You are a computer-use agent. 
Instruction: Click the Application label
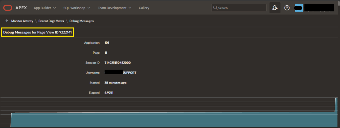point(92,43)
